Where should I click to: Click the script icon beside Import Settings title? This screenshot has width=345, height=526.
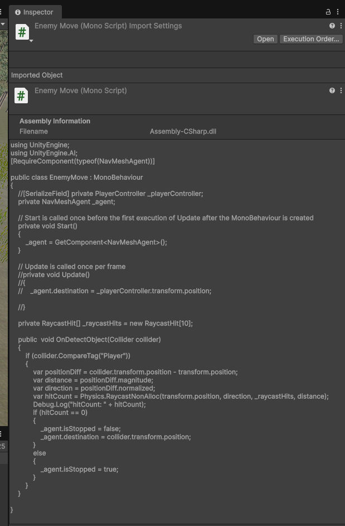point(22,32)
